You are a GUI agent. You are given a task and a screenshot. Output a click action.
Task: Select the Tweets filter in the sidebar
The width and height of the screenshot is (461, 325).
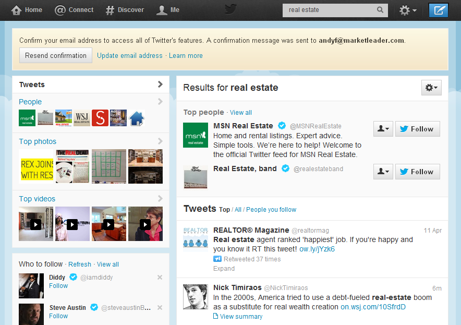coord(91,85)
